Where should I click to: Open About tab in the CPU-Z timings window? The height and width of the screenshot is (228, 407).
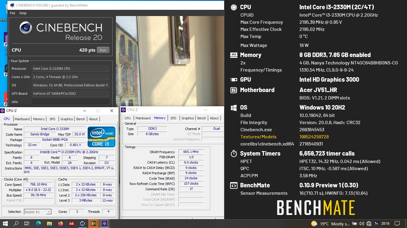(x=214, y=118)
